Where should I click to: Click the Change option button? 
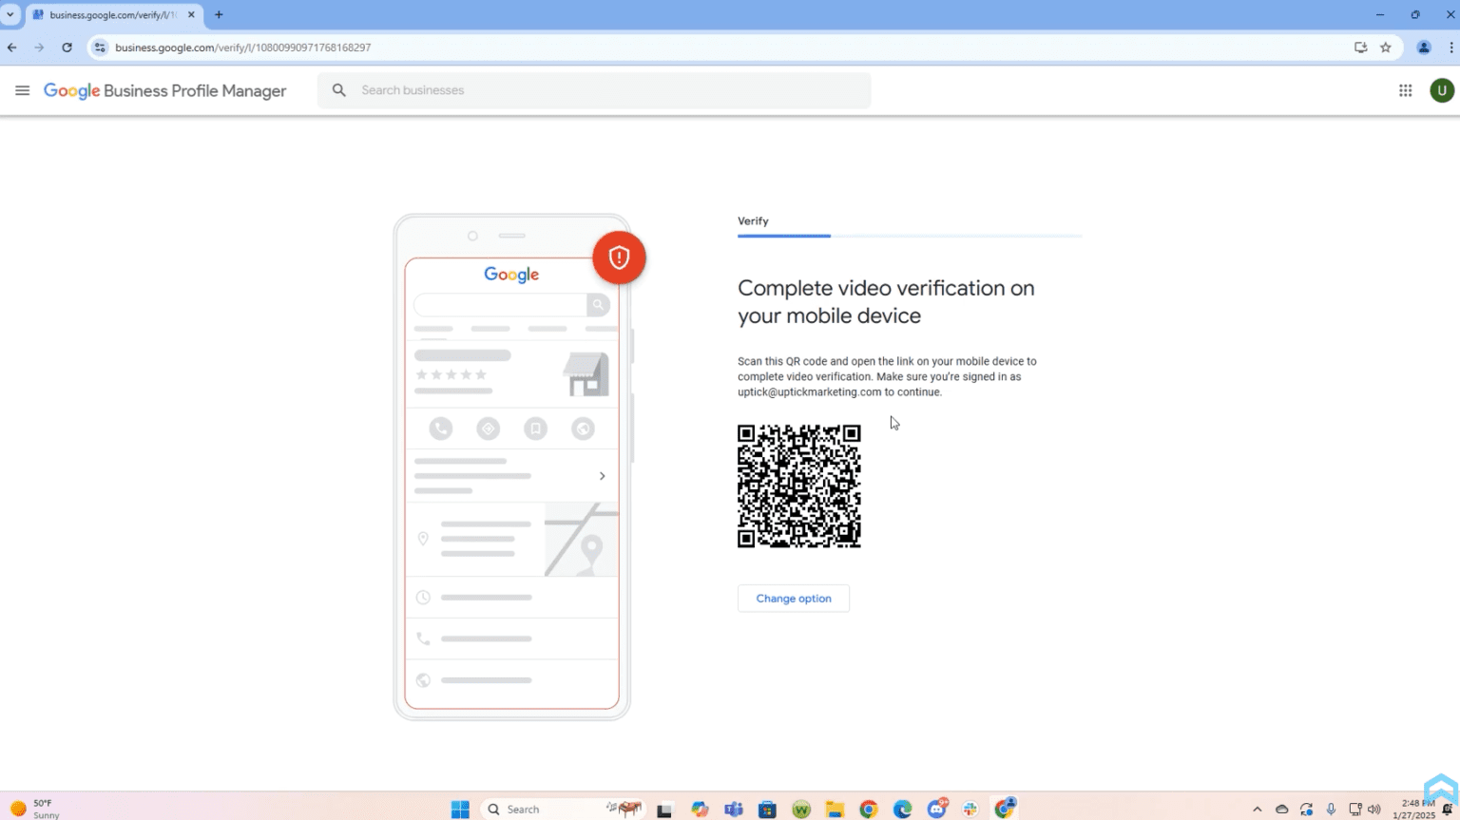pos(794,599)
